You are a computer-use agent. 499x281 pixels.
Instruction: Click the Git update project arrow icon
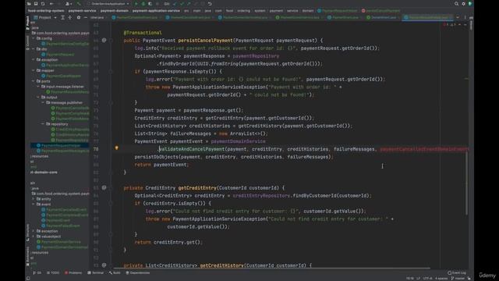[x=175, y=4]
